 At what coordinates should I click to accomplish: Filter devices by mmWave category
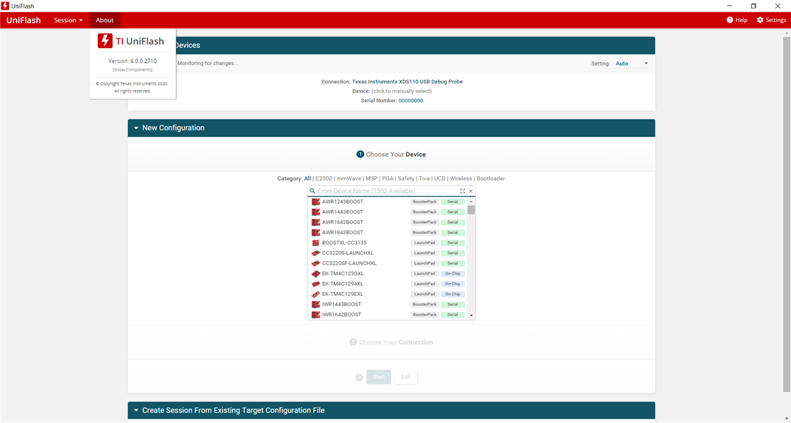349,178
